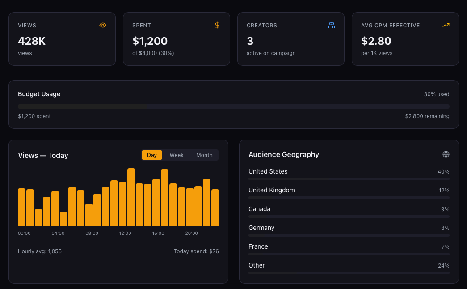Click the 30% used label

tap(437, 94)
